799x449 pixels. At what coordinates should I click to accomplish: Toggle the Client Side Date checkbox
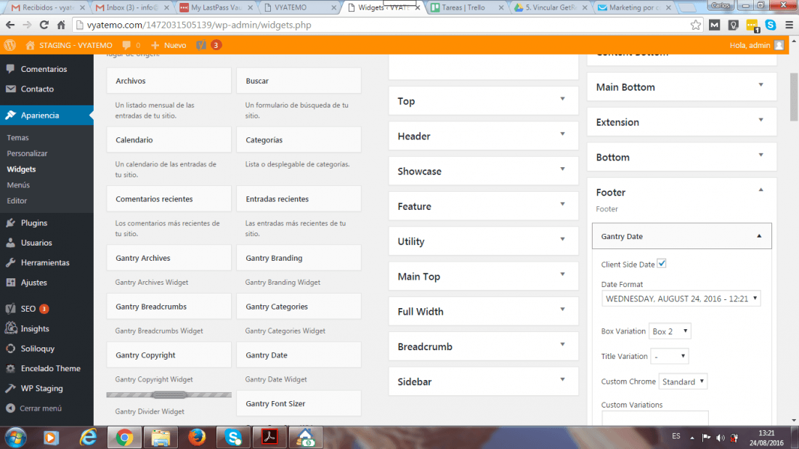click(x=662, y=264)
